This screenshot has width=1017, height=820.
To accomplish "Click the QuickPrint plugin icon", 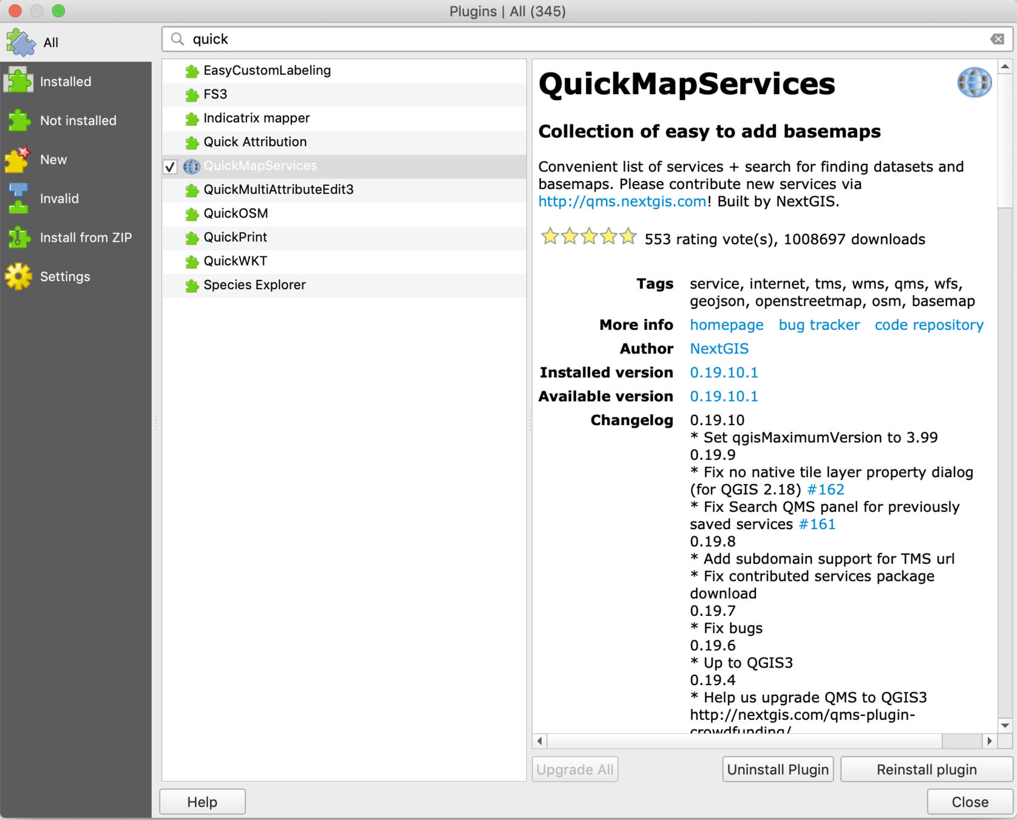I will (x=192, y=237).
